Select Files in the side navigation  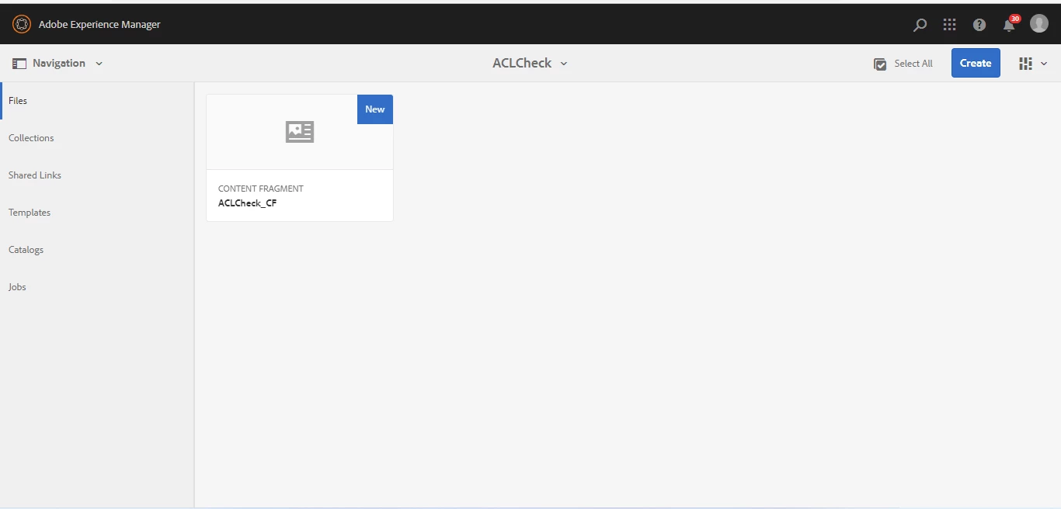(97, 101)
